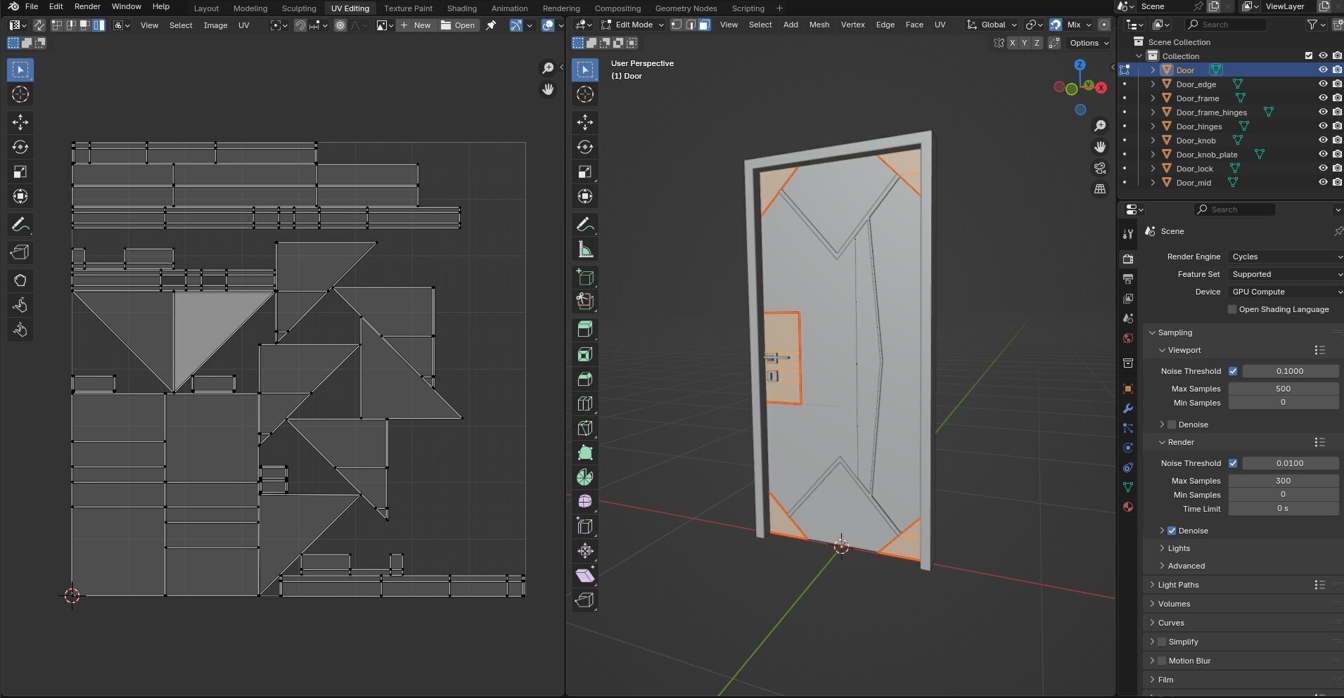The width and height of the screenshot is (1344, 698).
Task: Open Feature Set dropdown
Action: pyautogui.click(x=1286, y=274)
